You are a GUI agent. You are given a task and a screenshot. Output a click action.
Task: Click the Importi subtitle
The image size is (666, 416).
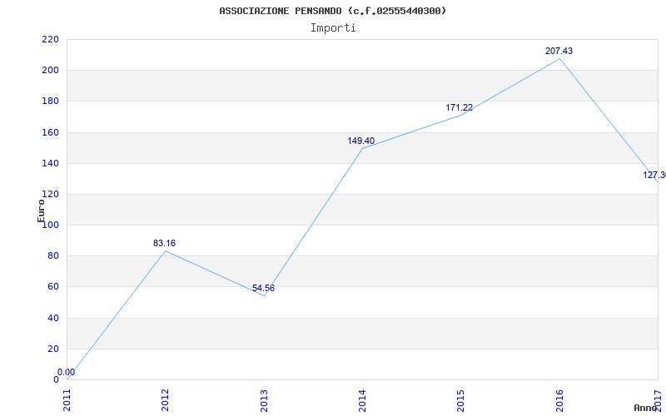tap(333, 28)
